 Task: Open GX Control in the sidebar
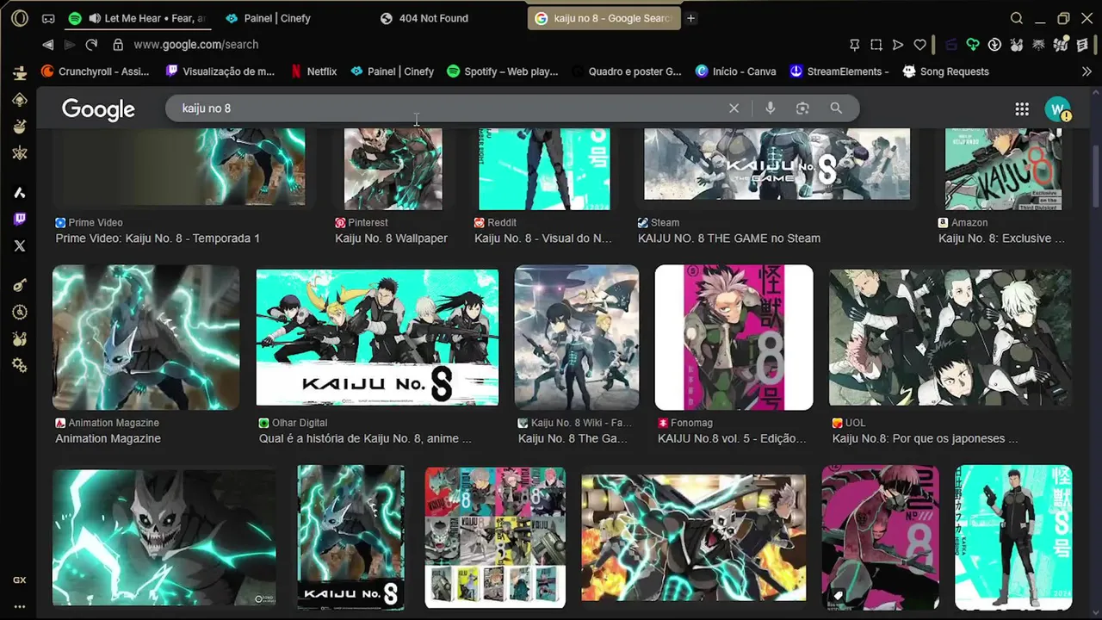point(19,580)
